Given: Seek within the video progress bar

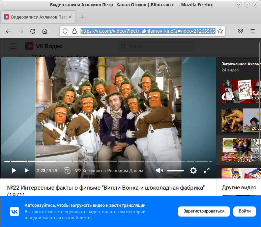Looking at the screenshot, I should [x=108, y=161].
